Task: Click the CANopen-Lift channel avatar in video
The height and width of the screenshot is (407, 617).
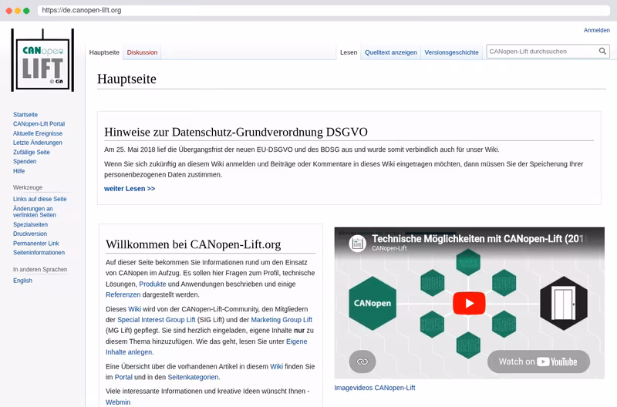Action: coord(358,244)
